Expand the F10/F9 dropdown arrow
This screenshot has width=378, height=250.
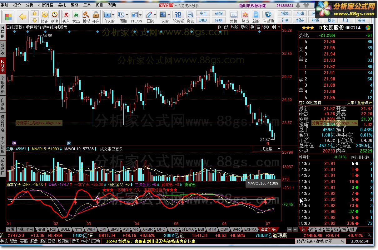coord(141,15)
